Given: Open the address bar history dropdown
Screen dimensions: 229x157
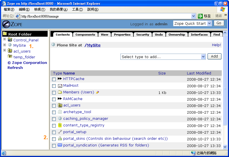Looking at the screenshot, I should tap(193, 16).
